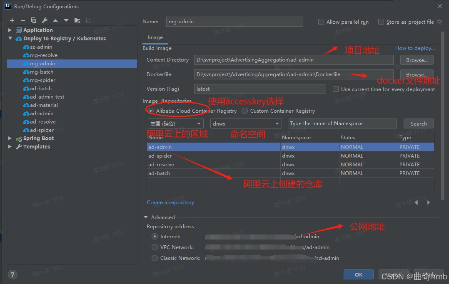This screenshot has width=449, height=284.
Task: Open help question mark button
Action: [12, 275]
